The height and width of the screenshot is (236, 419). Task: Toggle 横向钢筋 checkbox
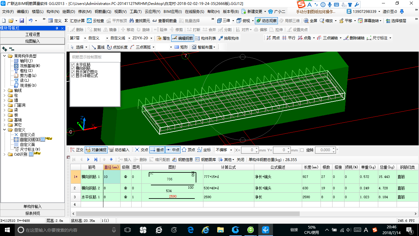click(73, 68)
